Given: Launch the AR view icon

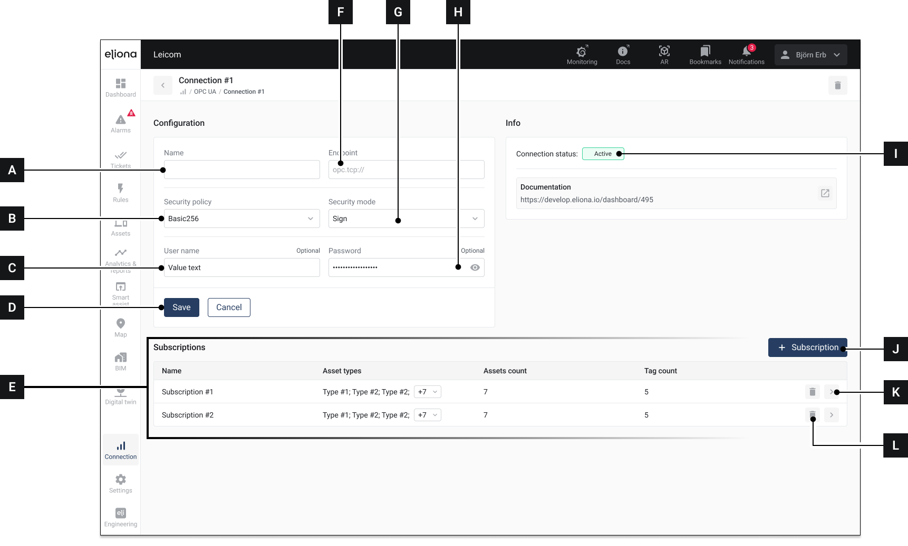Looking at the screenshot, I should tap(664, 54).
